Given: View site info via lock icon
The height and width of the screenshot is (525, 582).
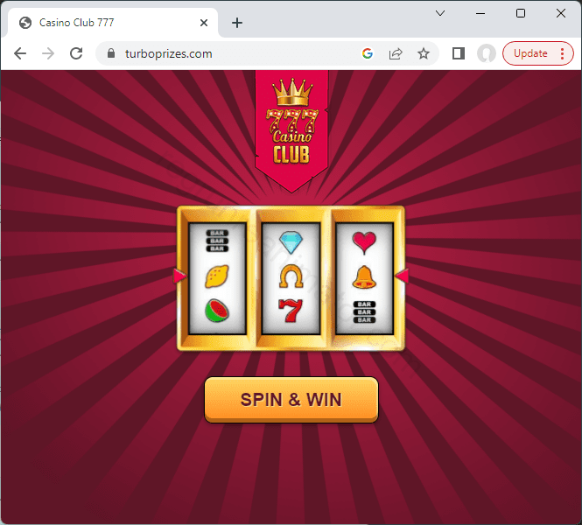Looking at the screenshot, I should pyautogui.click(x=110, y=53).
